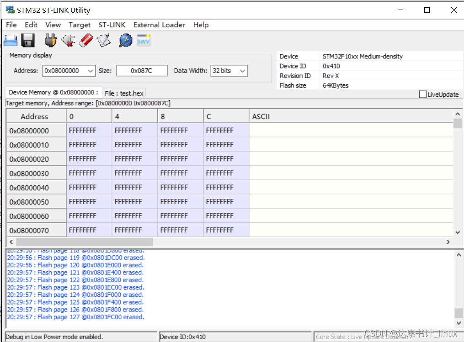Select address row 0x08000040
The height and width of the screenshot is (342, 464).
tap(36, 188)
